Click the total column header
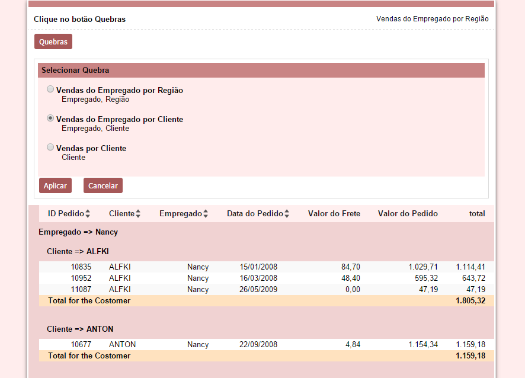525x378 pixels. (476, 214)
